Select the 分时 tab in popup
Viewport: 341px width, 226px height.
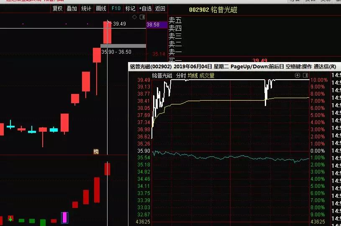coord(181,76)
